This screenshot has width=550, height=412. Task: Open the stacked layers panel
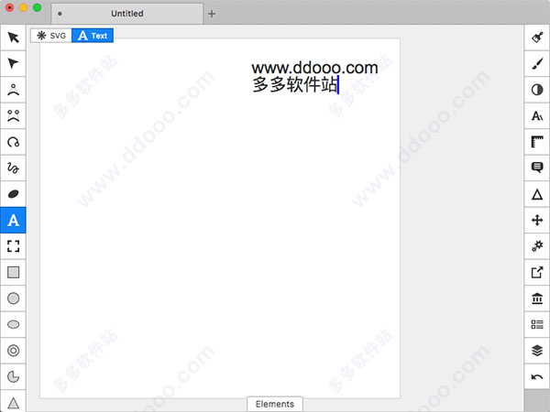tap(536, 351)
